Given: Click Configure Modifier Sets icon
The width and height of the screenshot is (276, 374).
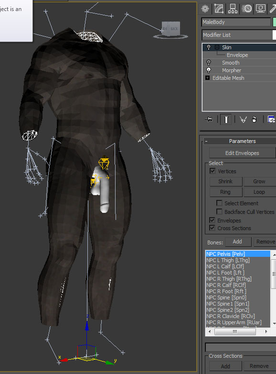Looking at the screenshot, I should 272,119.
